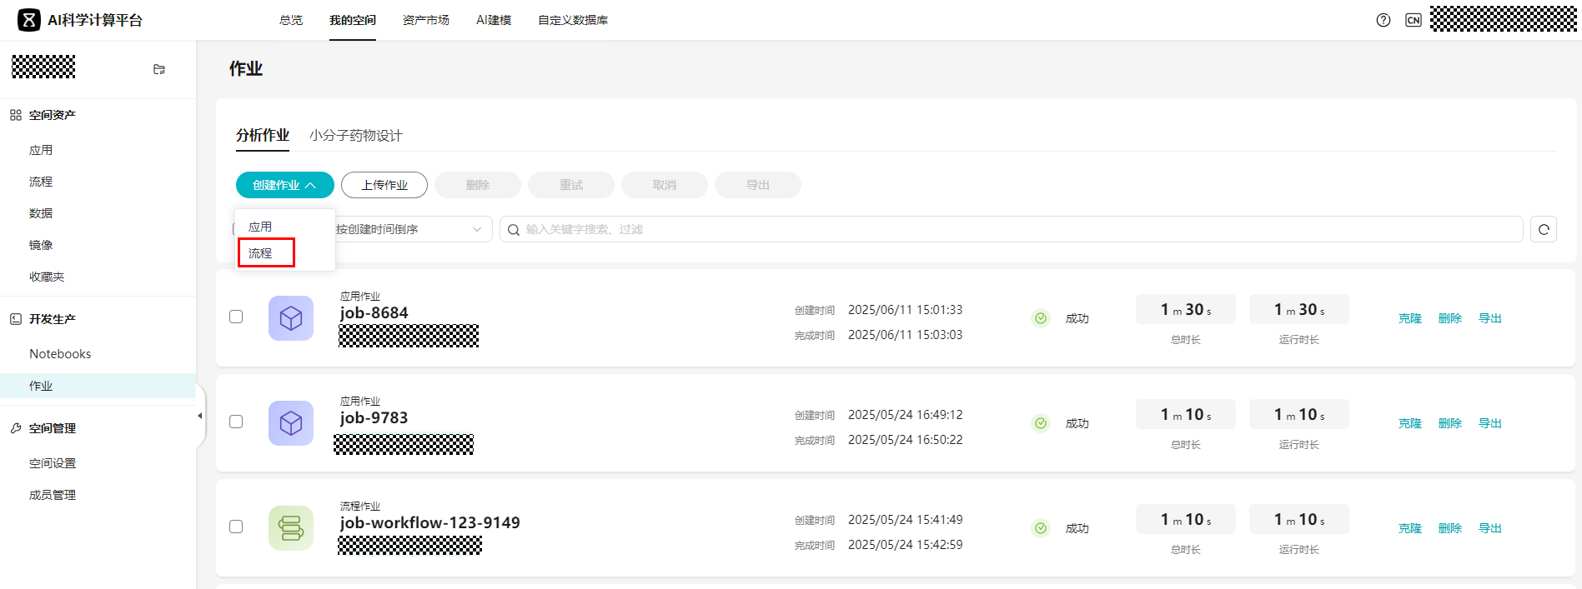1582x589 pixels.
Task: Click the 取消 toolbar button
Action: (x=665, y=185)
